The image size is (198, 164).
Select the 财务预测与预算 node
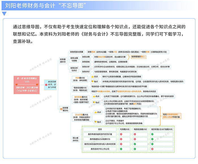[77, 52]
